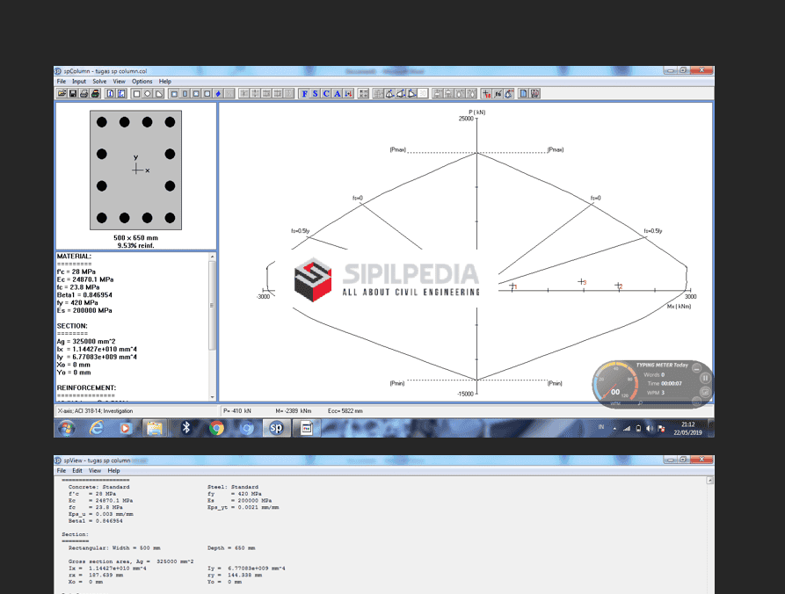Screen dimensions: 785x594
Task: Open the Input menu in spColumn
Action: pos(79,81)
